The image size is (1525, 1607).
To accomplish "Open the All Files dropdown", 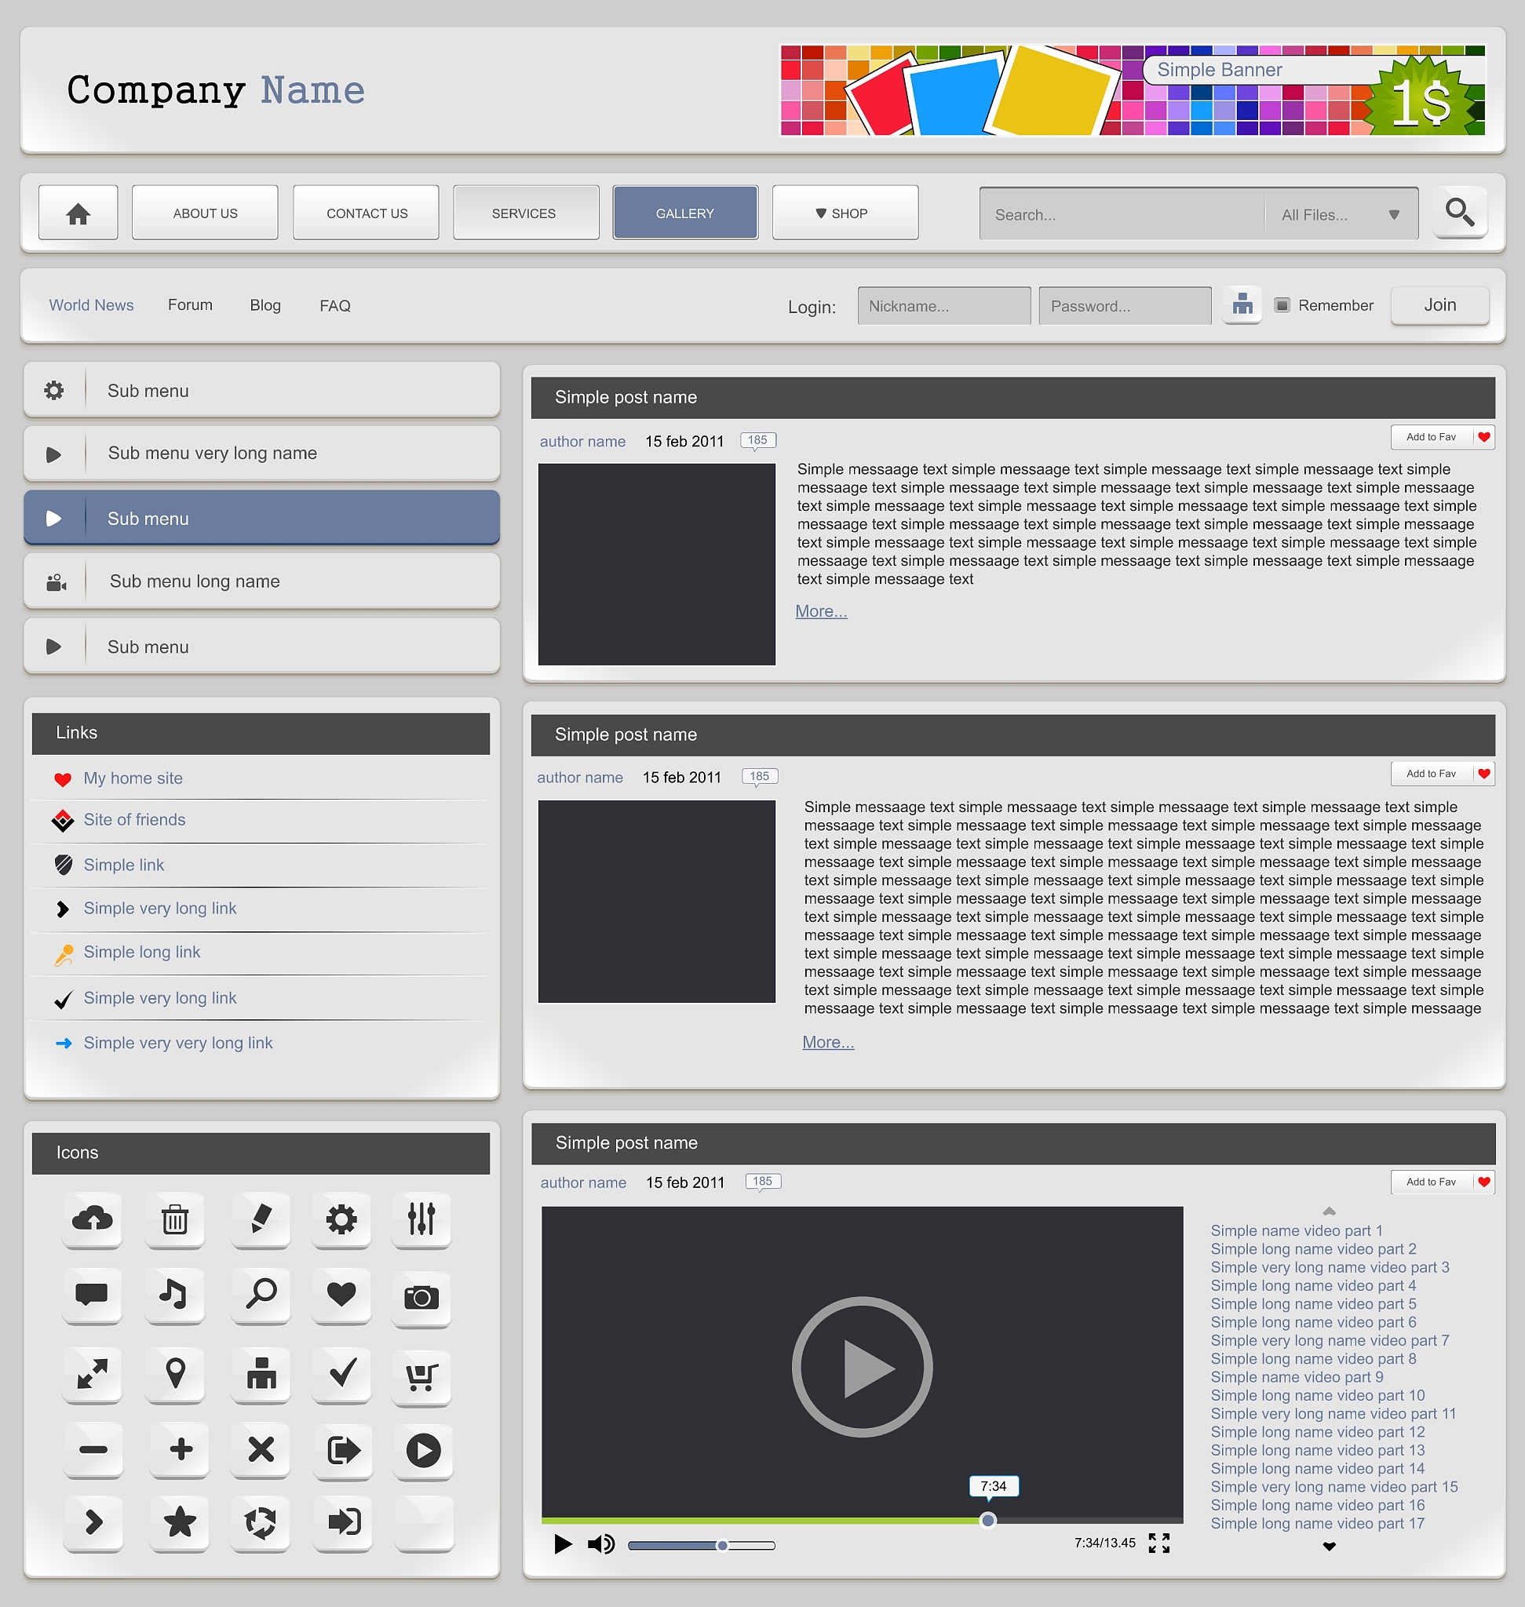I will pos(1340,214).
